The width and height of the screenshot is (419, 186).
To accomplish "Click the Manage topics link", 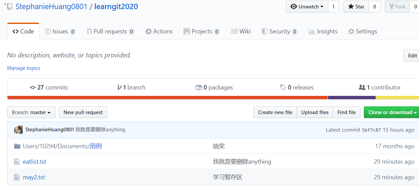I will (x=24, y=68).
